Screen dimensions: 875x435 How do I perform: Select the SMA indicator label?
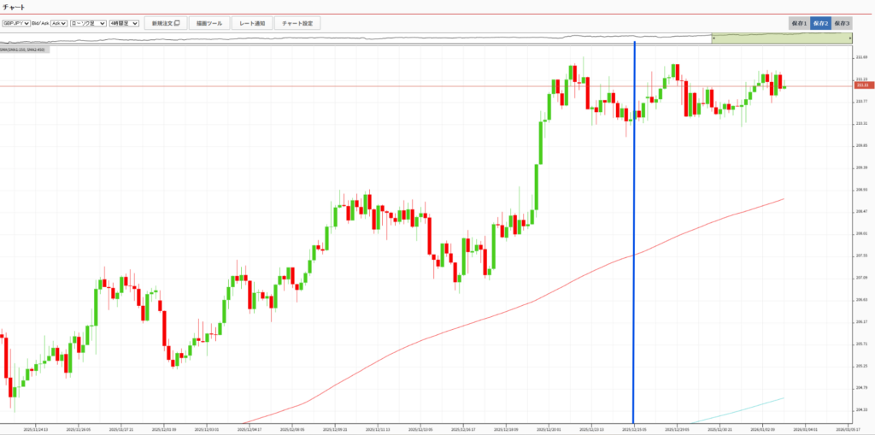24,50
